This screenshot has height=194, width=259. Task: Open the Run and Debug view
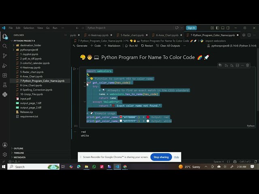5,65
